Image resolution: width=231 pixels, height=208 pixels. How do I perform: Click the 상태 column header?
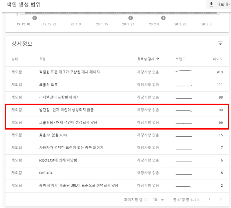click(15, 59)
